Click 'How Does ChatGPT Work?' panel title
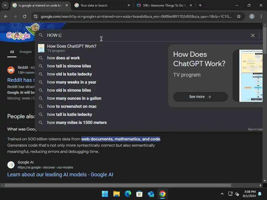The width and height of the screenshot is (267, 200). coord(199,59)
